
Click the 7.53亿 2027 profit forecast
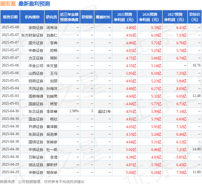click(x=181, y=35)
